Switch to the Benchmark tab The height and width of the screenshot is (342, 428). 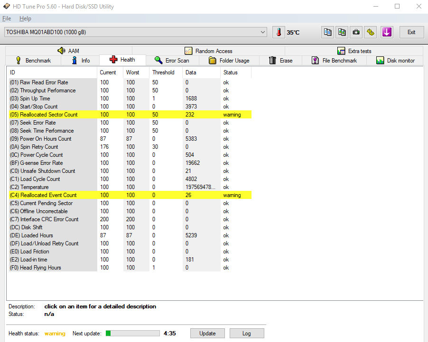tap(33, 61)
